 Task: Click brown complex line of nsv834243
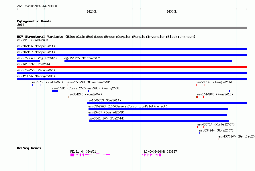[132, 97]
